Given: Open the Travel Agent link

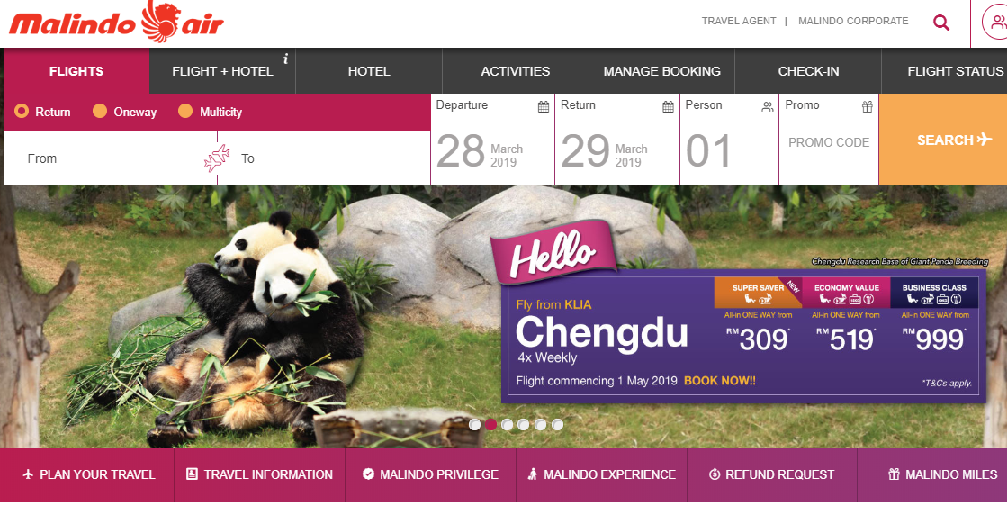Looking at the screenshot, I should [x=739, y=21].
